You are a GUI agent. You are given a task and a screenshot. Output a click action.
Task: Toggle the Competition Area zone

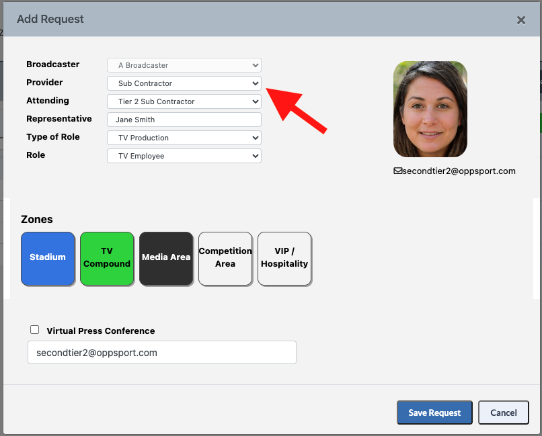pos(225,259)
